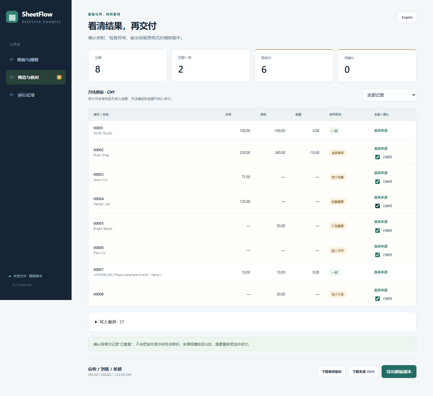
Task: Click the 缺少结算 status tag
Action: [x=338, y=177]
